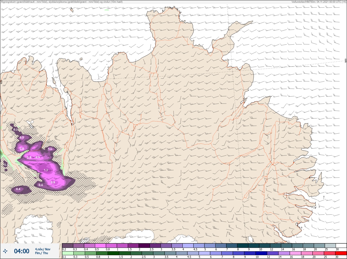347x259 pixels.
Task: Click the Veðurstofan logo icon beside the time
Action: [5, 251]
